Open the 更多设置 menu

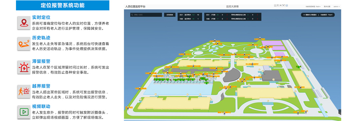(327, 7)
